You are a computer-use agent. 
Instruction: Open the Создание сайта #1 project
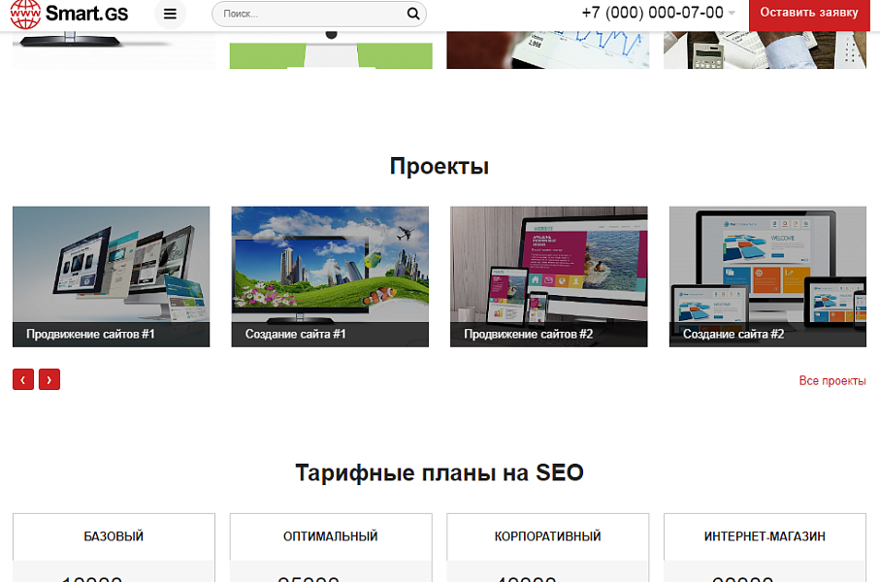click(329, 275)
